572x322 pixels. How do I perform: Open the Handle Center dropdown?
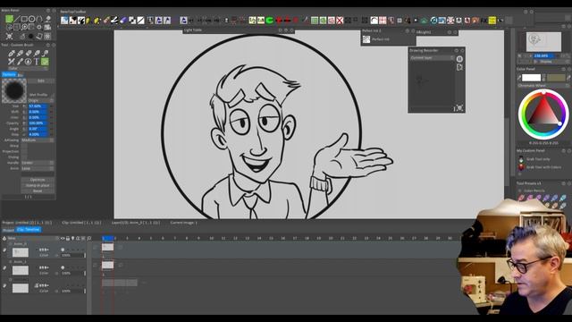[38, 163]
